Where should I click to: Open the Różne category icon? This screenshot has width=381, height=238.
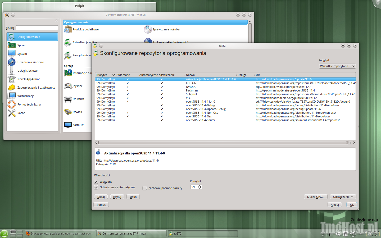(x=12, y=113)
